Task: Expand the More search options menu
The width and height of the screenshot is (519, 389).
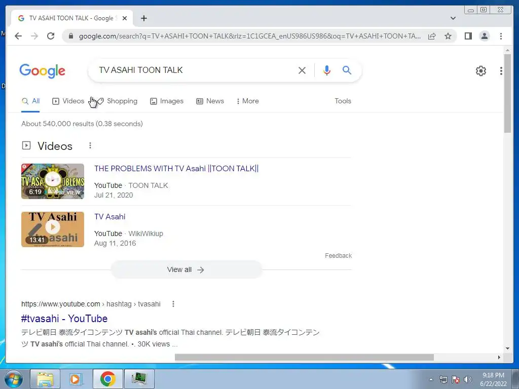Action: coord(247,101)
